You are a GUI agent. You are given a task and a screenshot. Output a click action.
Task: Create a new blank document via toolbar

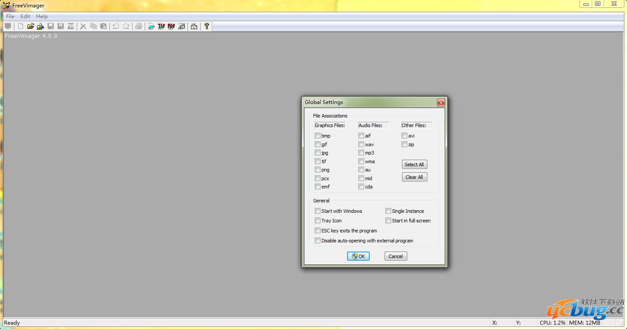pos(20,26)
